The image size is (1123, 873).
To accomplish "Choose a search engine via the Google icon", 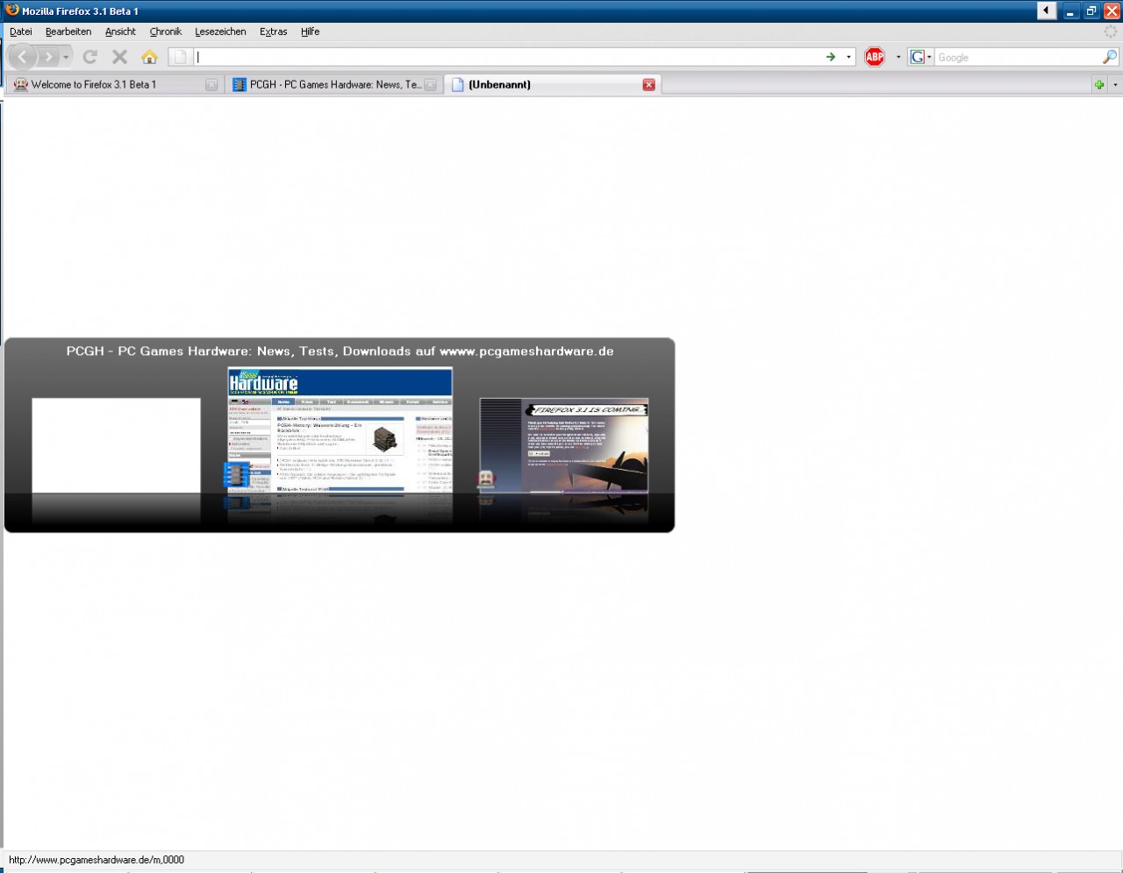I will (920, 57).
